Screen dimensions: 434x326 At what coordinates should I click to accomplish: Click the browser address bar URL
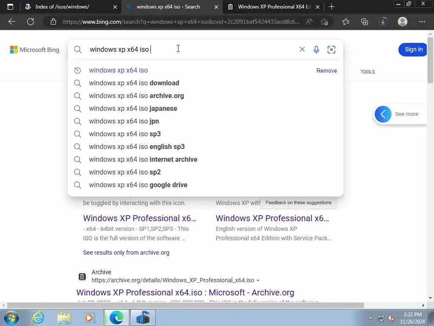point(181,22)
